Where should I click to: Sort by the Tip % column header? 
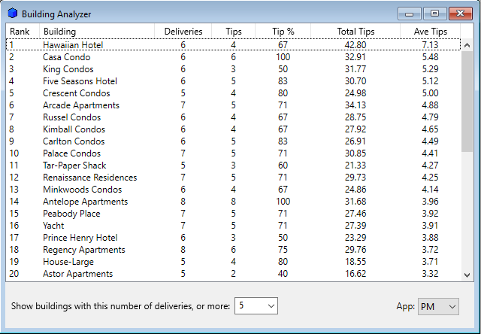tap(283, 32)
